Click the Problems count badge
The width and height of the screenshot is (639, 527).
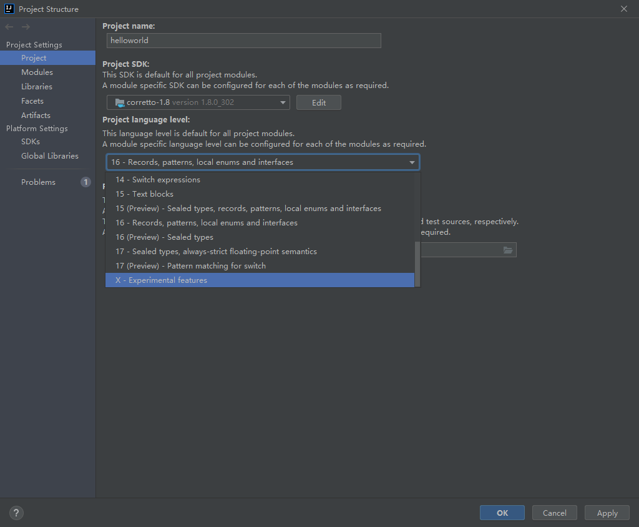coord(85,182)
